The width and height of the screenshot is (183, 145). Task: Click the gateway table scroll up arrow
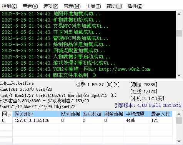pyautogui.click(x=179, y=114)
